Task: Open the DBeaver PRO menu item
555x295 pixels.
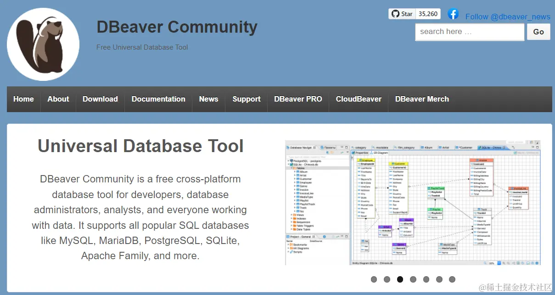Action: coord(298,99)
